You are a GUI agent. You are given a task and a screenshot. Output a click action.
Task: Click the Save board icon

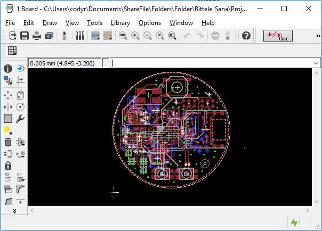click(25, 36)
